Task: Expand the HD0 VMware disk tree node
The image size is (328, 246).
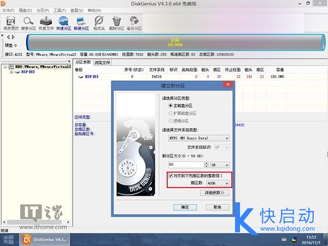Action: point(5,67)
